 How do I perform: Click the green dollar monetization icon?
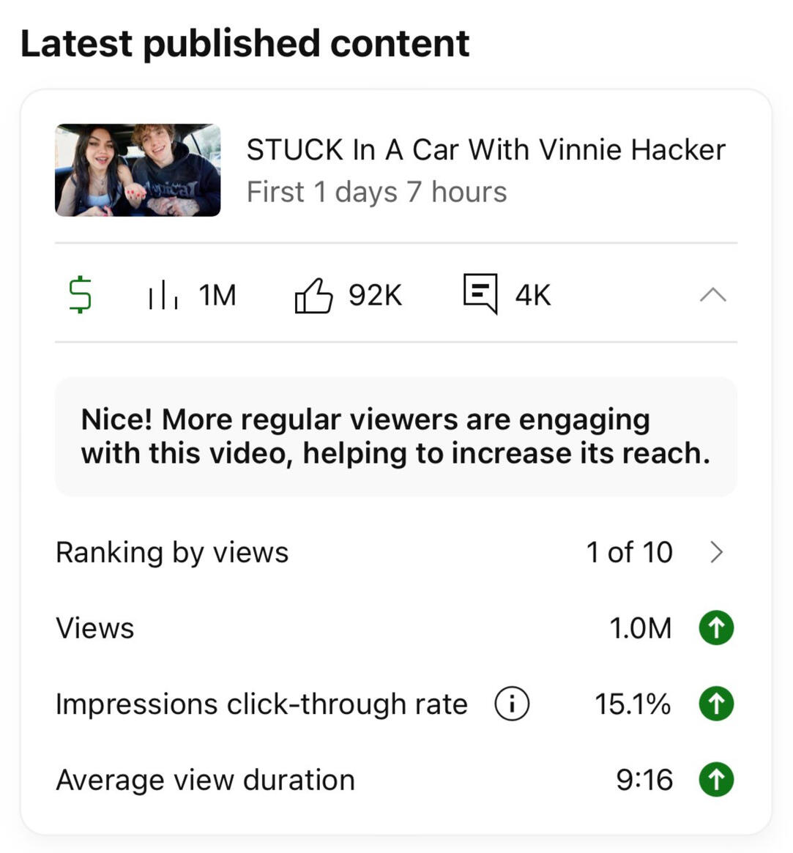pos(80,294)
